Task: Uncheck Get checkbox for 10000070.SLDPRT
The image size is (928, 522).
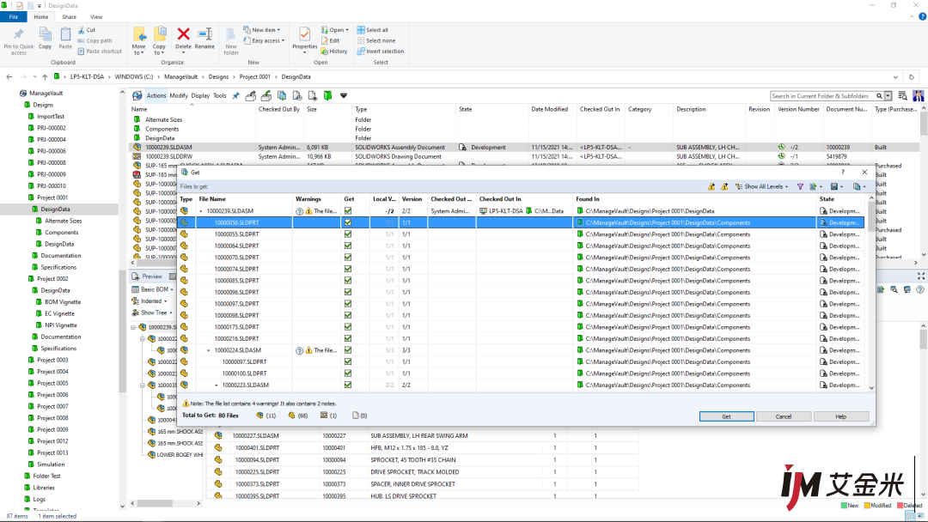Action: point(348,258)
